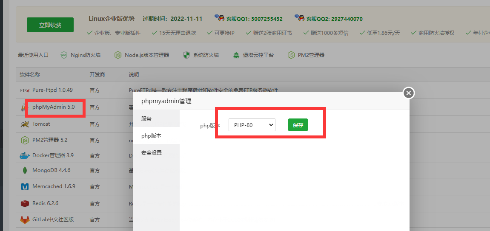Click the Redis red cube icon
490x231 pixels.
pyautogui.click(x=25, y=204)
